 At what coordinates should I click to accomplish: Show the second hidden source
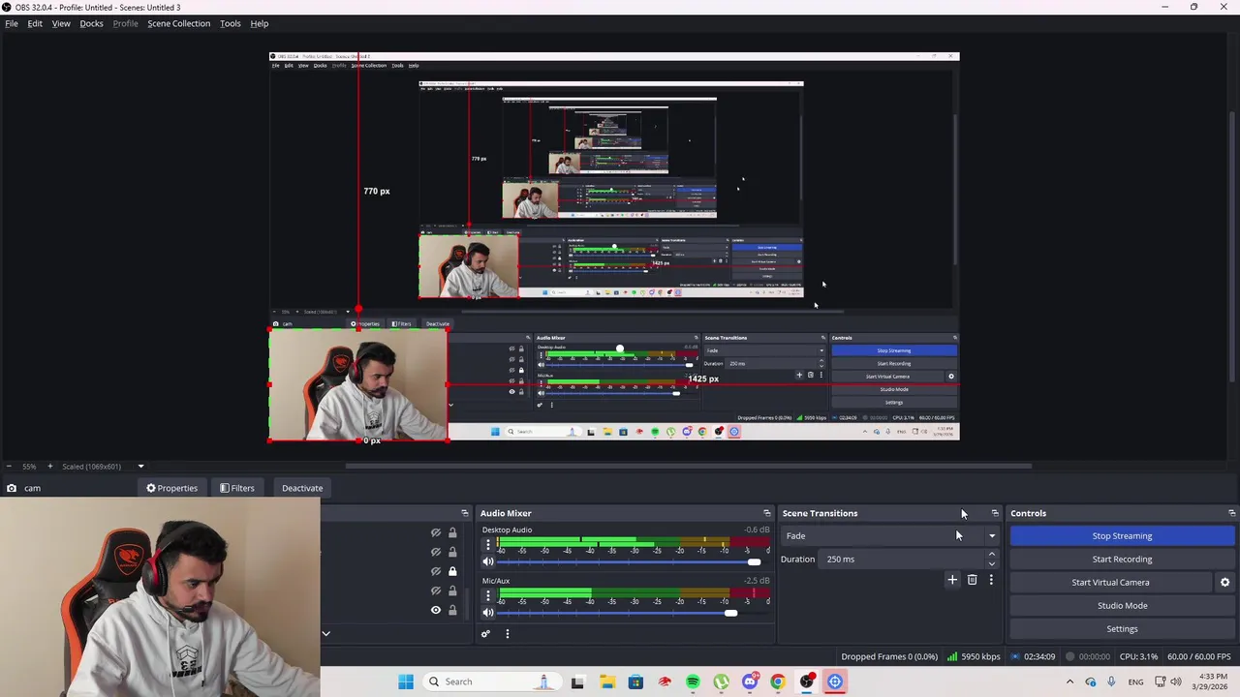(x=436, y=552)
